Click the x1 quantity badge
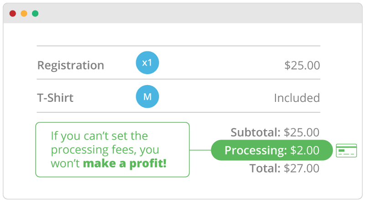 (147, 63)
